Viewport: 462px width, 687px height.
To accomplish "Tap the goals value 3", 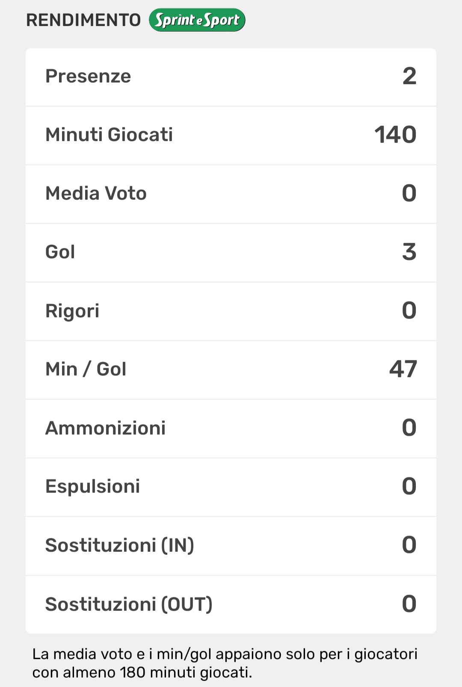I will pyautogui.click(x=409, y=252).
